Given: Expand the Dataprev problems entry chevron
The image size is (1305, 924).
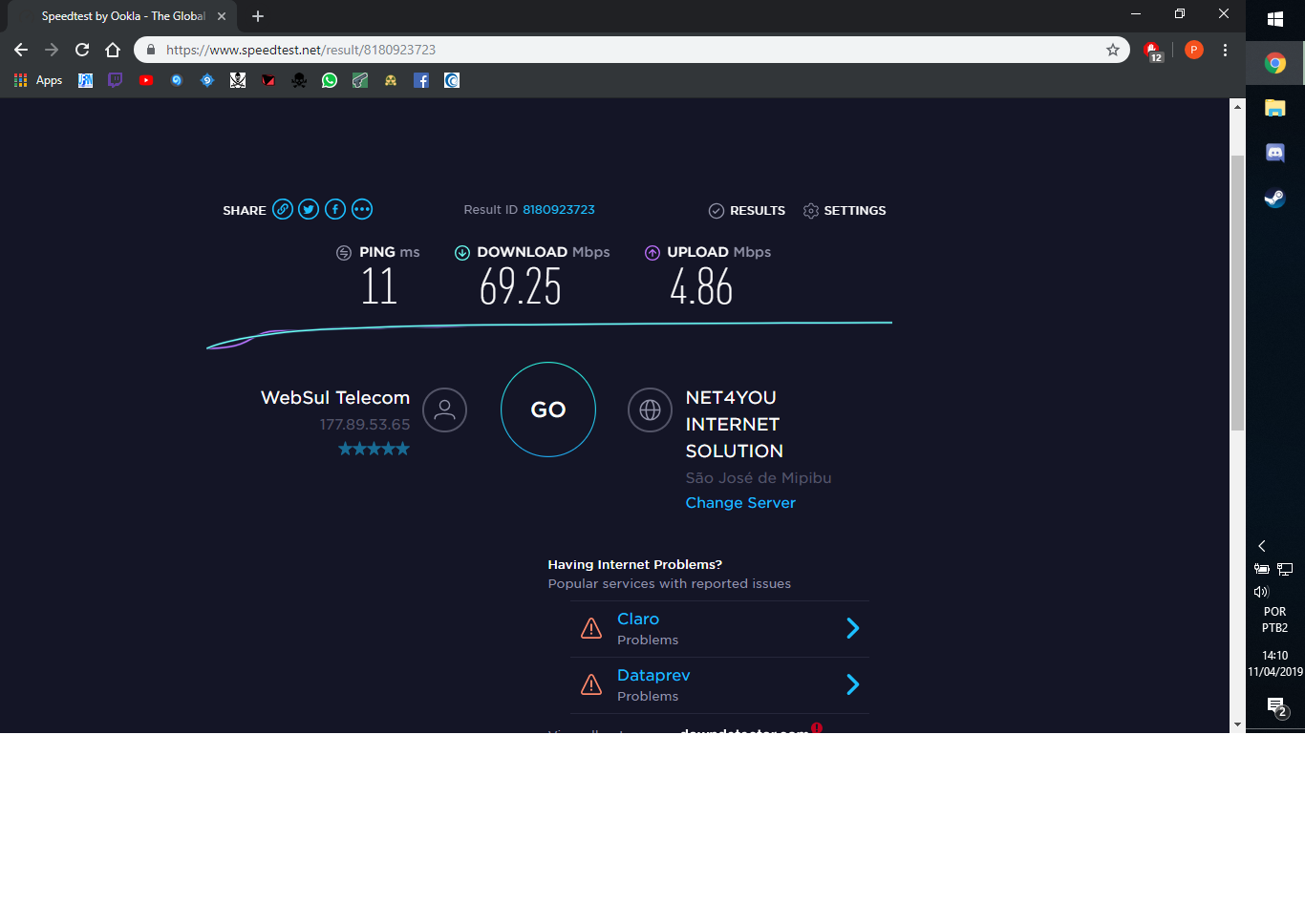Looking at the screenshot, I should pos(853,684).
